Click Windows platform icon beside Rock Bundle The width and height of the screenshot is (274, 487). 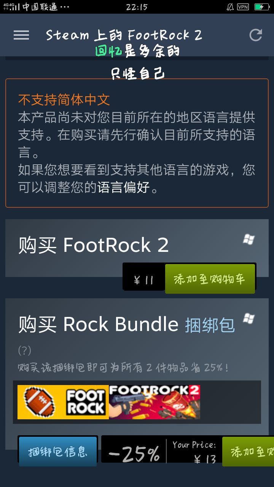249,318
